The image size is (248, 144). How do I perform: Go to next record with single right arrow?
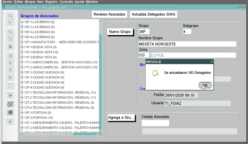coord(10,70)
